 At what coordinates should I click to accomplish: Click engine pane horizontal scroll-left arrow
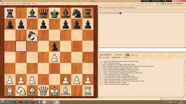100,96
